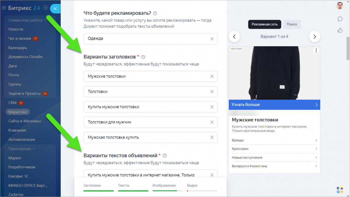Remove Мужская толстовка купить headline with its X
This screenshot has width=350, height=197.
[212, 138]
